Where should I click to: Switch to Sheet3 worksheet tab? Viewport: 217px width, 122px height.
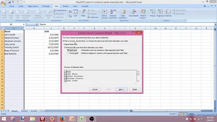pyautogui.click(x=34, y=111)
